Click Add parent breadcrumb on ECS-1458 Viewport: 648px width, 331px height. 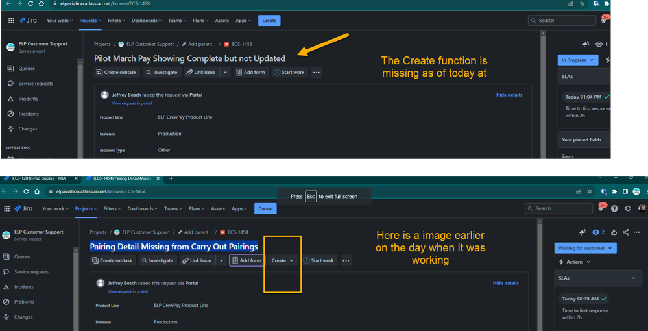click(198, 44)
